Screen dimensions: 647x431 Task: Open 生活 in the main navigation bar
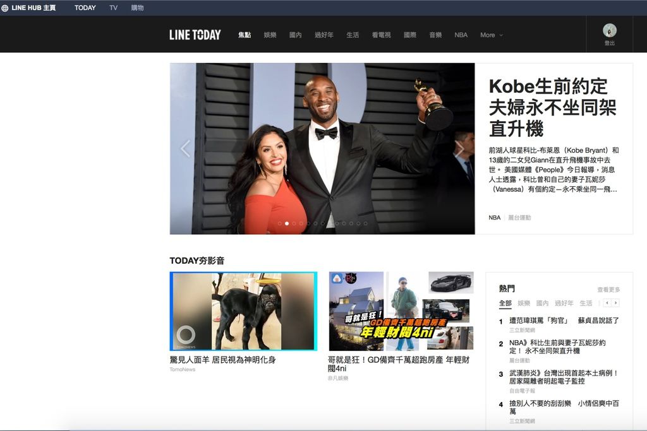pyautogui.click(x=353, y=35)
